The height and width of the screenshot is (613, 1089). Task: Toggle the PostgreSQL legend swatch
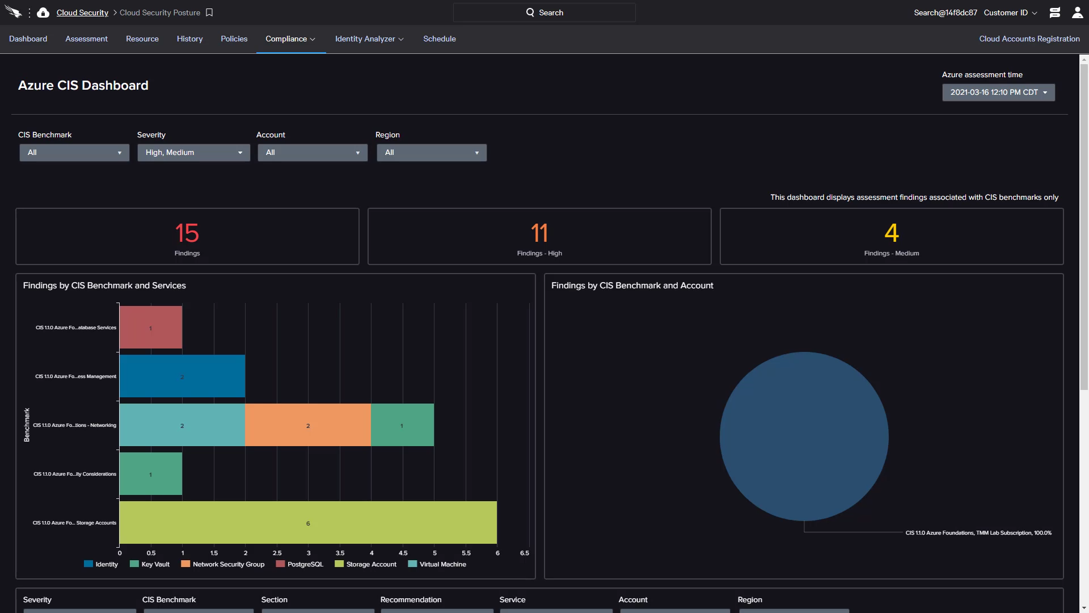click(x=280, y=564)
